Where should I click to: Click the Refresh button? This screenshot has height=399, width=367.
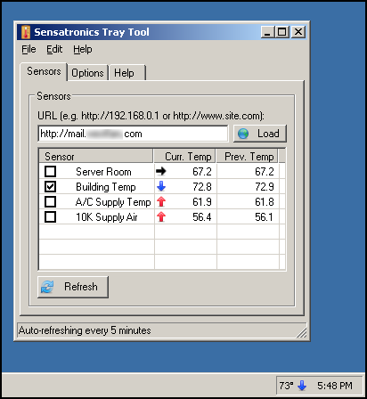click(73, 287)
